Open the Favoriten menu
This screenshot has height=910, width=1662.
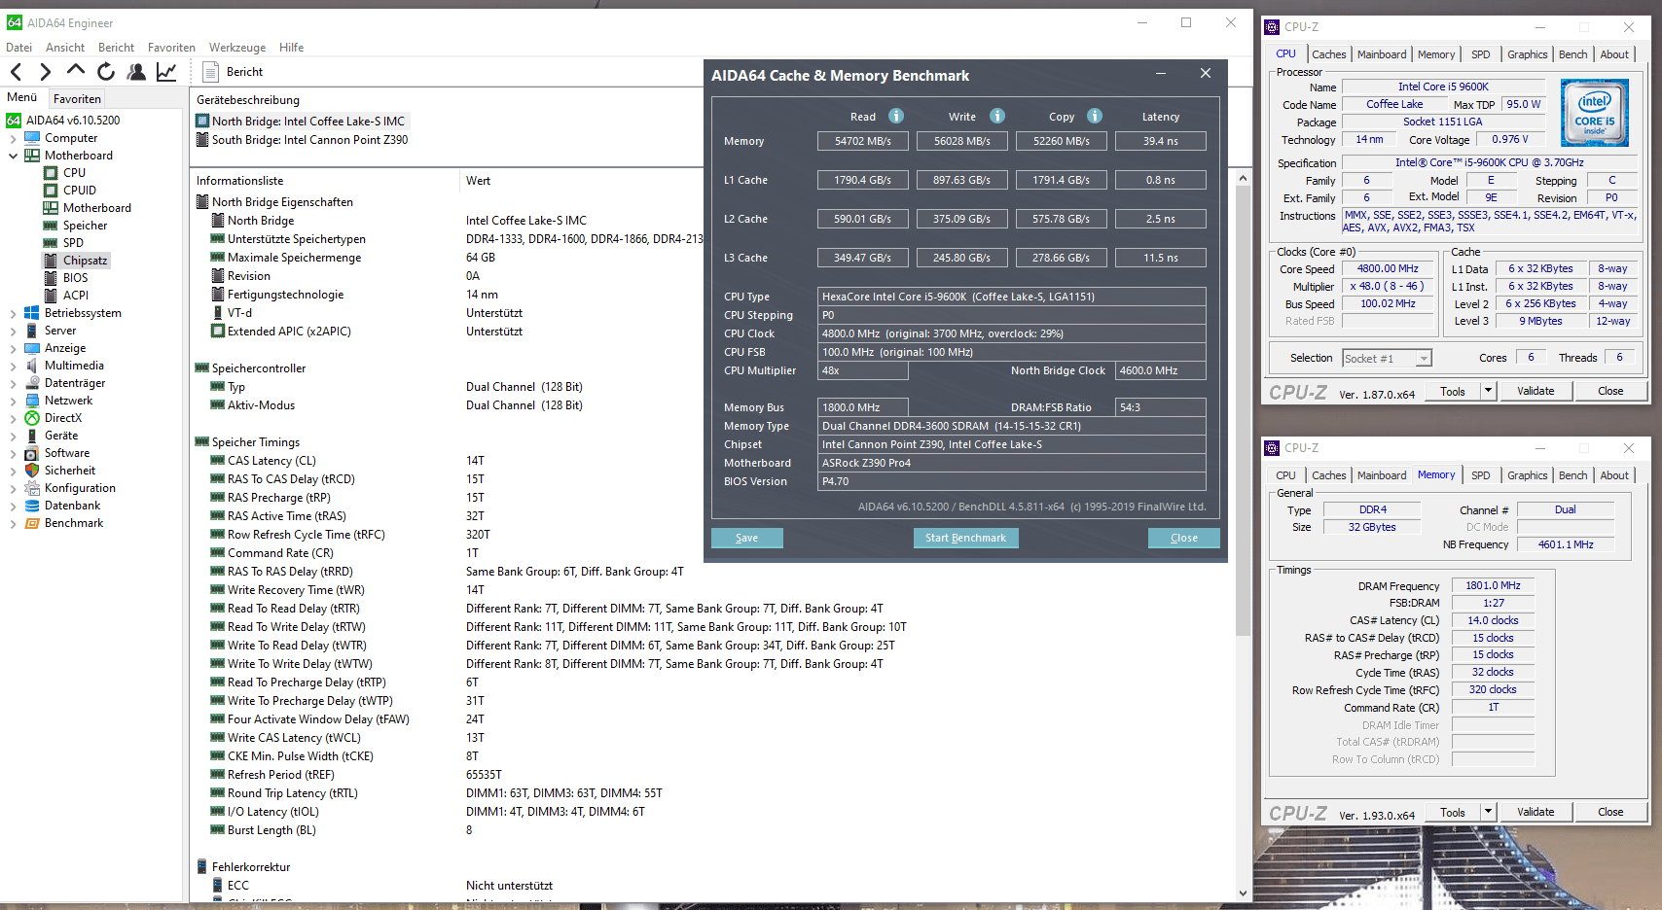(x=171, y=48)
